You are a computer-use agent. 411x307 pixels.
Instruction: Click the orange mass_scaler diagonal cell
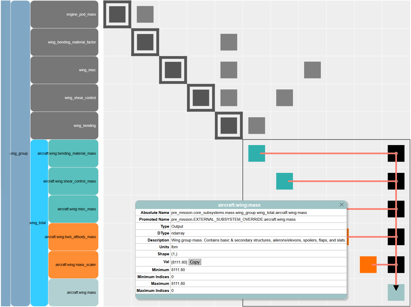pyautogui.click(x=368, y=265)
